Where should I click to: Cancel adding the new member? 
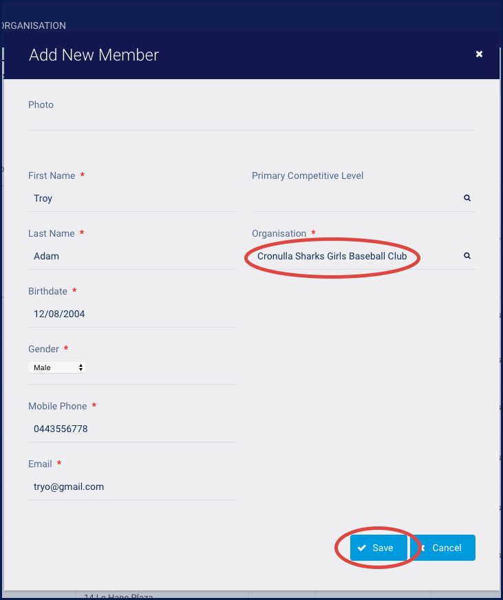click(x=442, y=548)
